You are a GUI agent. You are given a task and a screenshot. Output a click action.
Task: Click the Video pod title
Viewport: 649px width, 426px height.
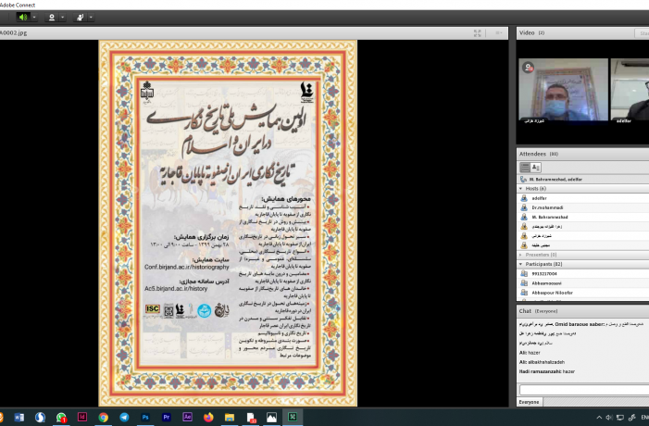click(x=527, y=32)
